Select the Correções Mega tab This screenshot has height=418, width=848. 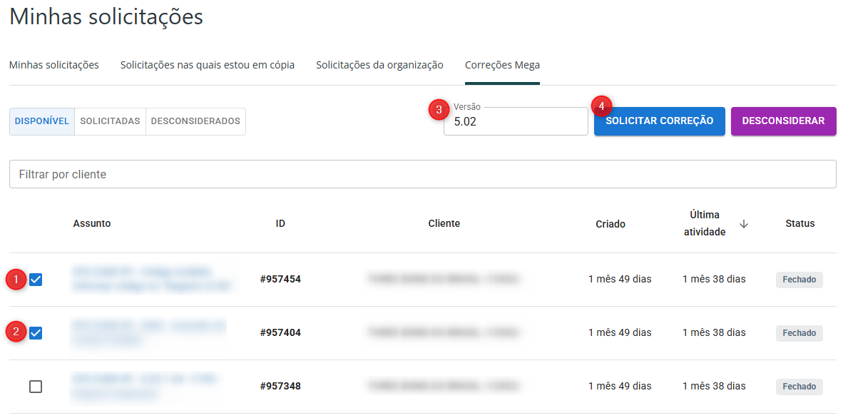click(502, 65)
